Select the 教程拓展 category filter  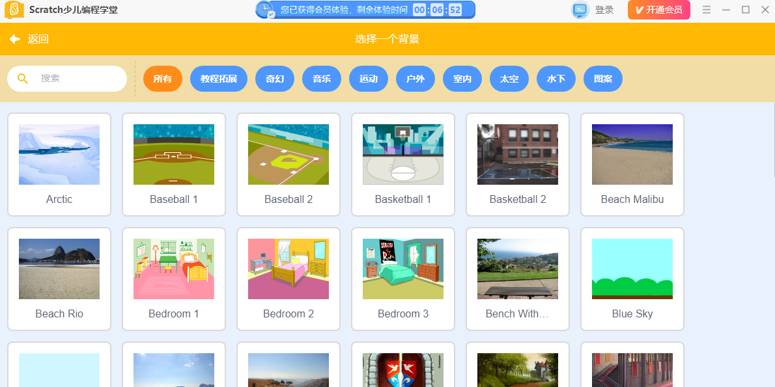coord(219,79)
